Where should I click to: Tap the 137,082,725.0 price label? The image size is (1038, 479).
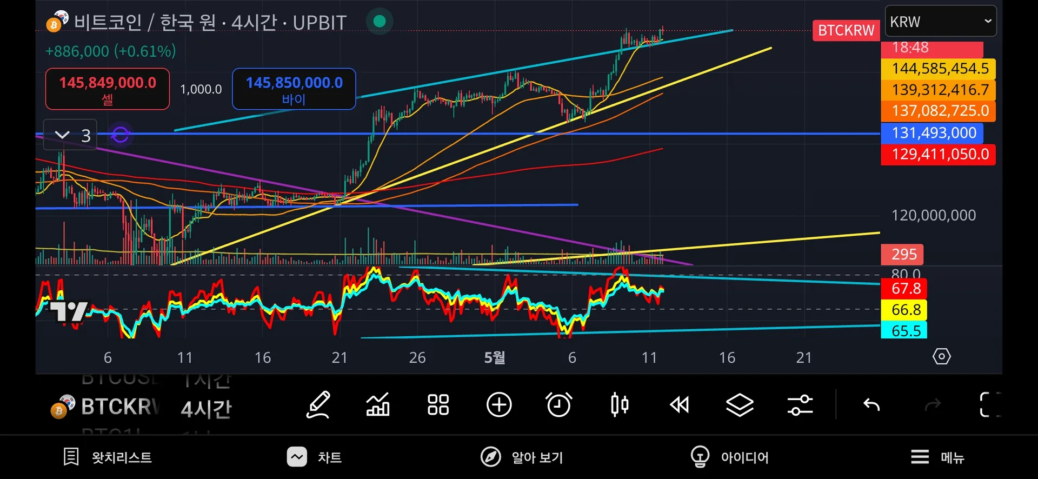[939, 111]
